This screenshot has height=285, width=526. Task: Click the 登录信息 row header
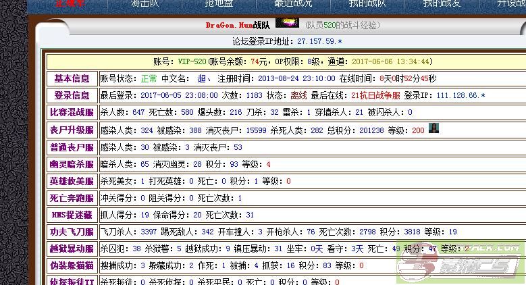(72, 95)
